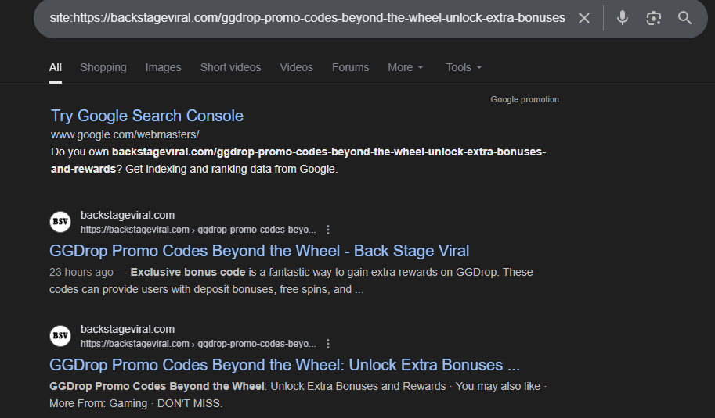This screenshot has height=418, width=715.
Task: Switch to the Images tab
Action: 163,67
